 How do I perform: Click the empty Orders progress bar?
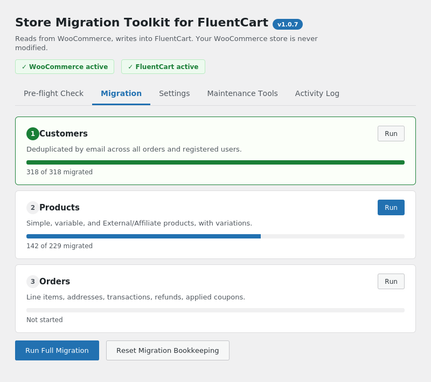point(215,310)
